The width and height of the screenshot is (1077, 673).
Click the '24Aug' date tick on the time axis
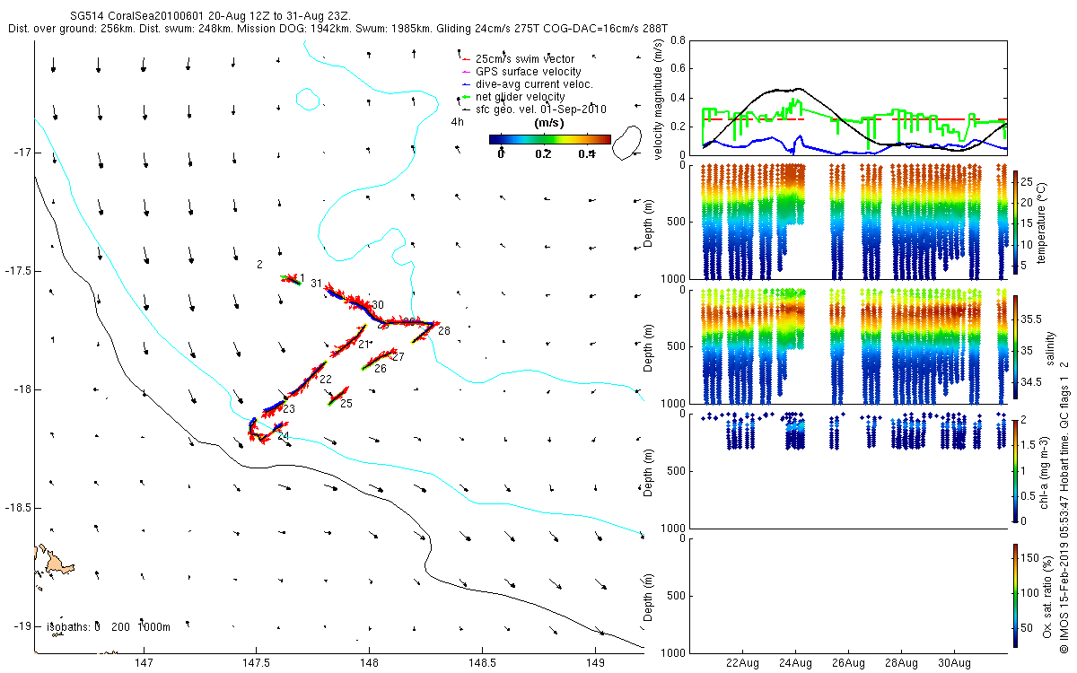(795, 664)
